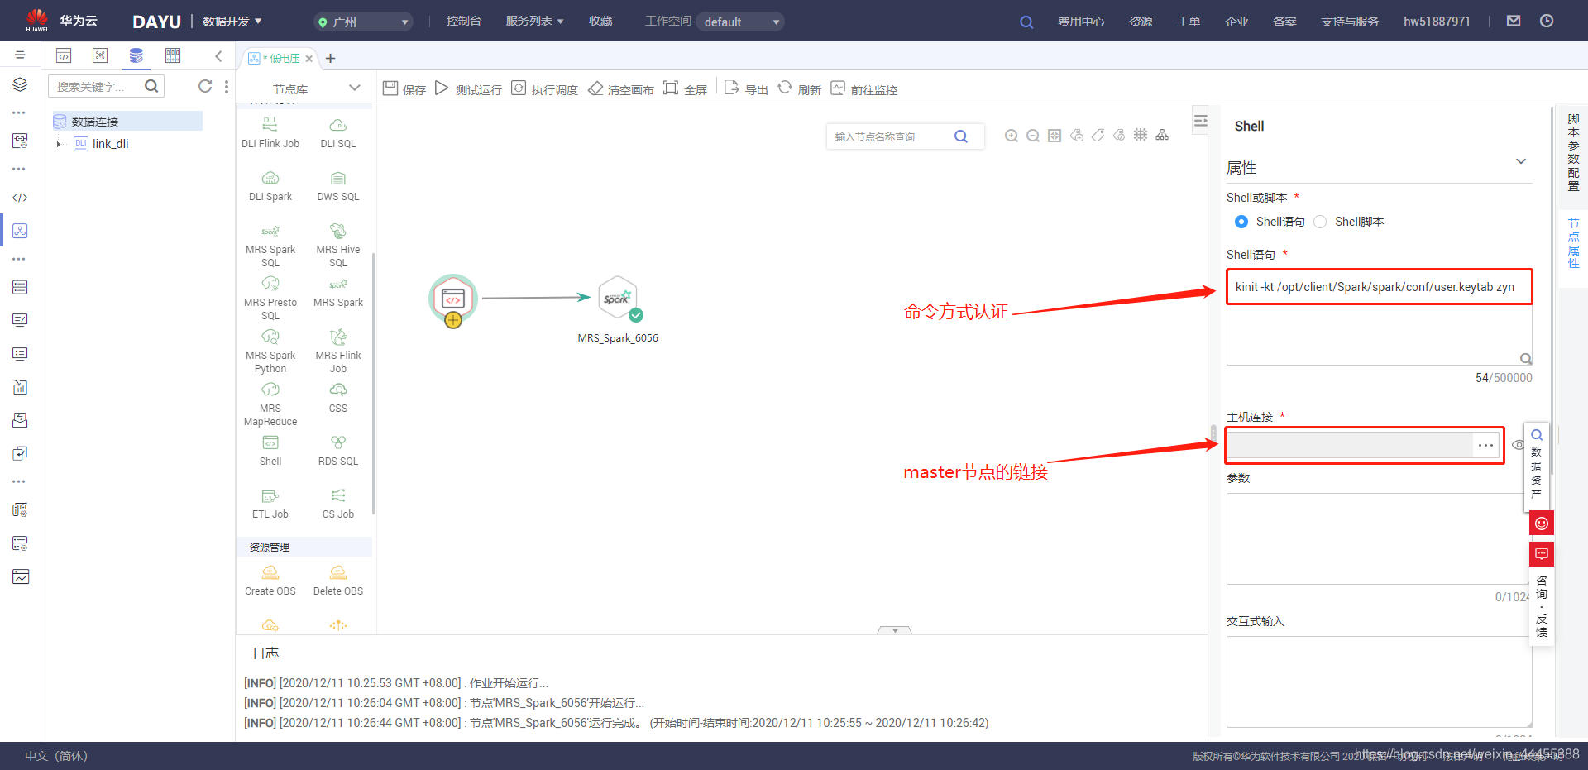
Task: Collapse the 属性 properties section
Action: 1520,161
